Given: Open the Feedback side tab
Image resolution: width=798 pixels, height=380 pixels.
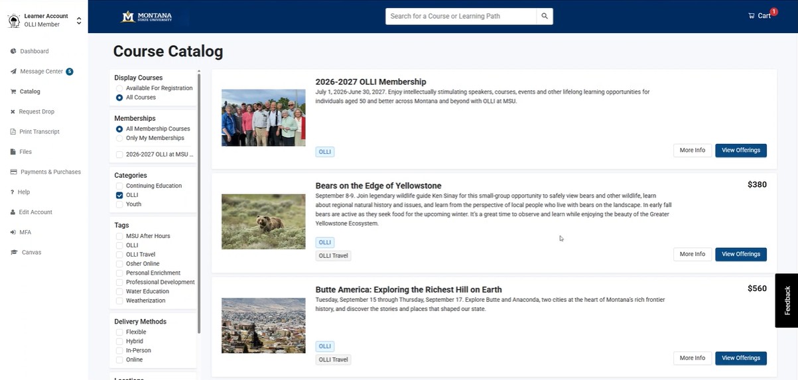Looking at the screenshot, I should [787, 300].
